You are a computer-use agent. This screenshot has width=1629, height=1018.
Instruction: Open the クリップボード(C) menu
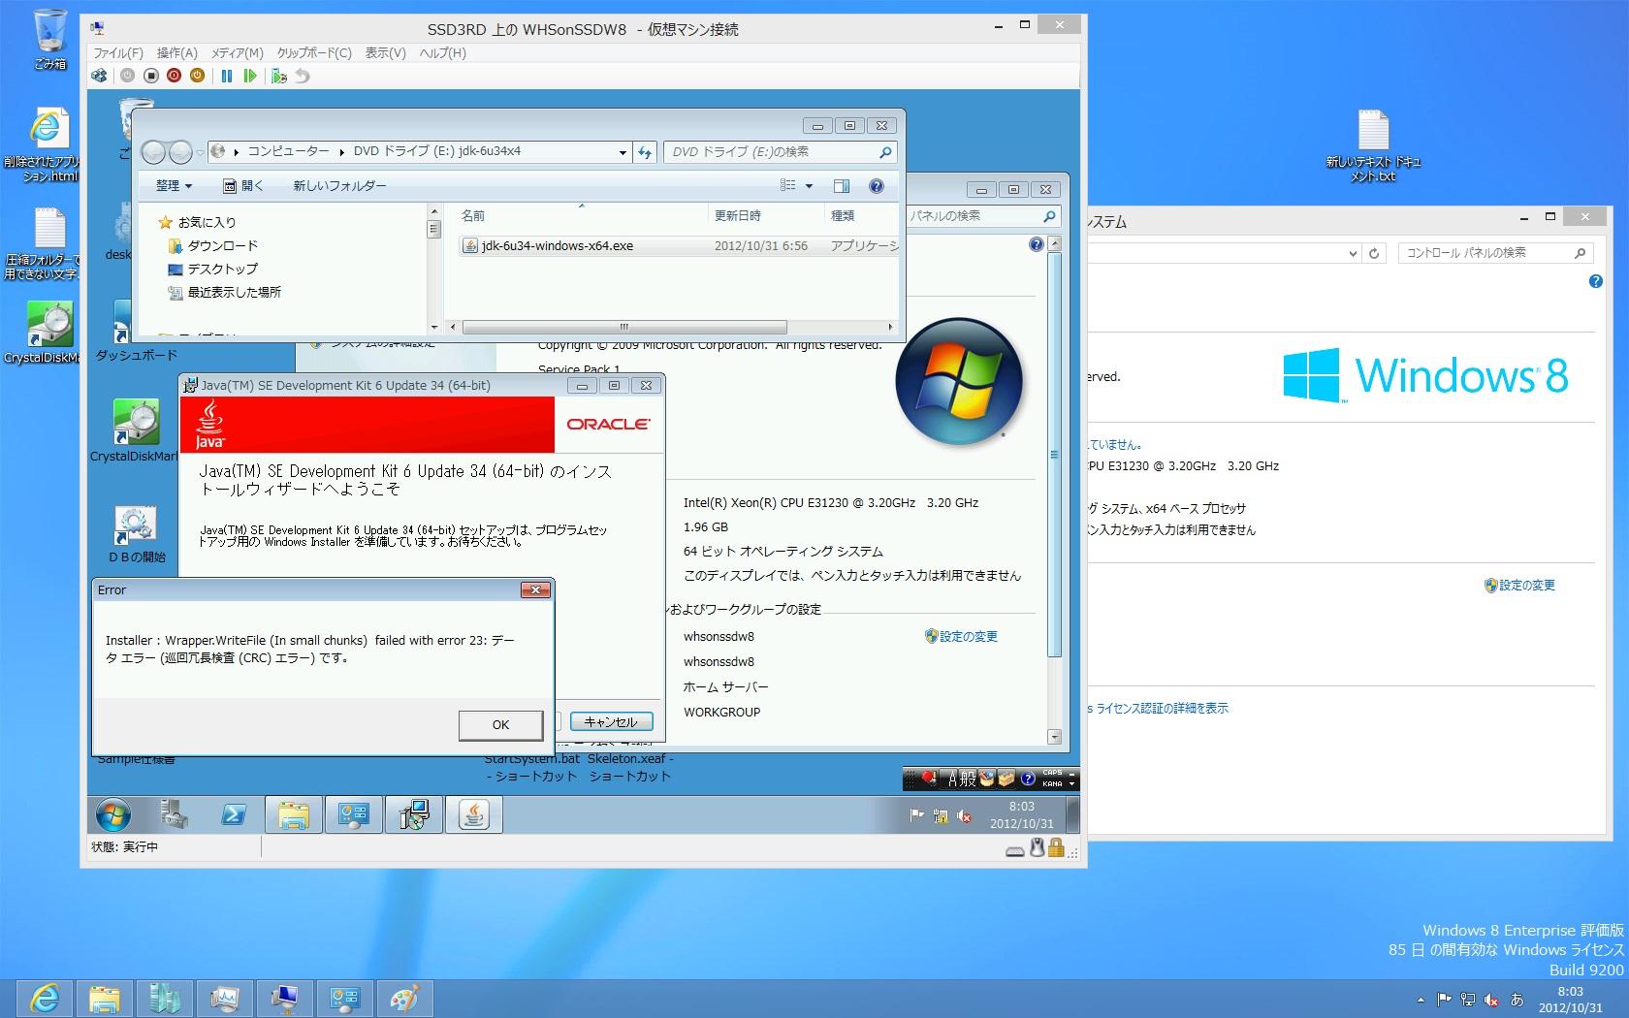[x=314, y=53]
